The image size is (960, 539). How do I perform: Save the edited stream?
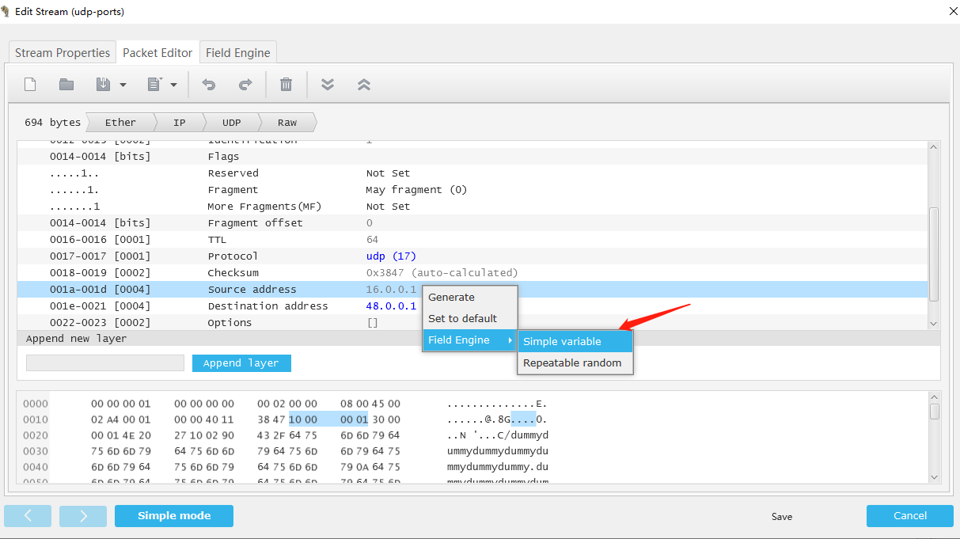(x=781, y=516)
